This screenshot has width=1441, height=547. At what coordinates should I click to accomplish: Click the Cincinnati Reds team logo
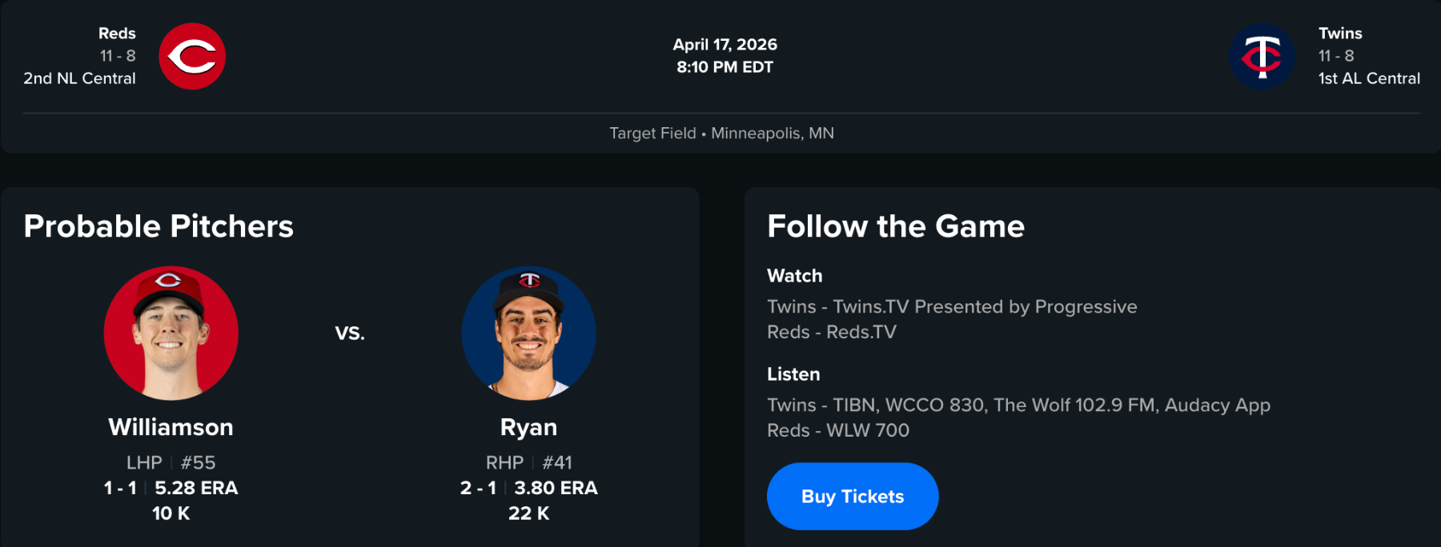click(192, 56)
